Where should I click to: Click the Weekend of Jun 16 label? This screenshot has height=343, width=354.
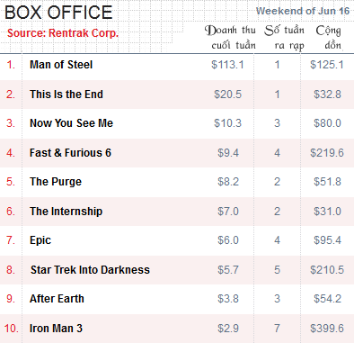point(303,11)
